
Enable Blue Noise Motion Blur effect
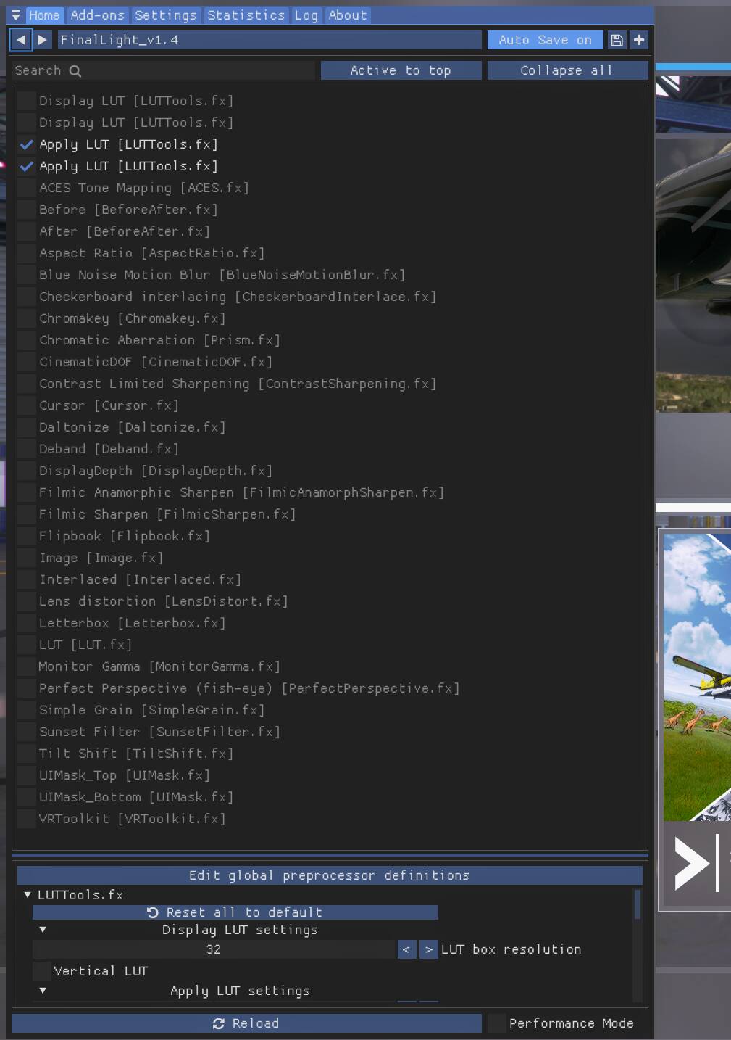(x=27, y=275)
